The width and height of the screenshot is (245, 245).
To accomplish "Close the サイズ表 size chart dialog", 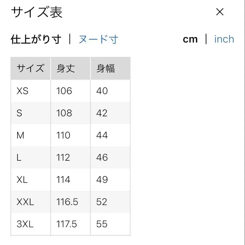I will 219,12.
